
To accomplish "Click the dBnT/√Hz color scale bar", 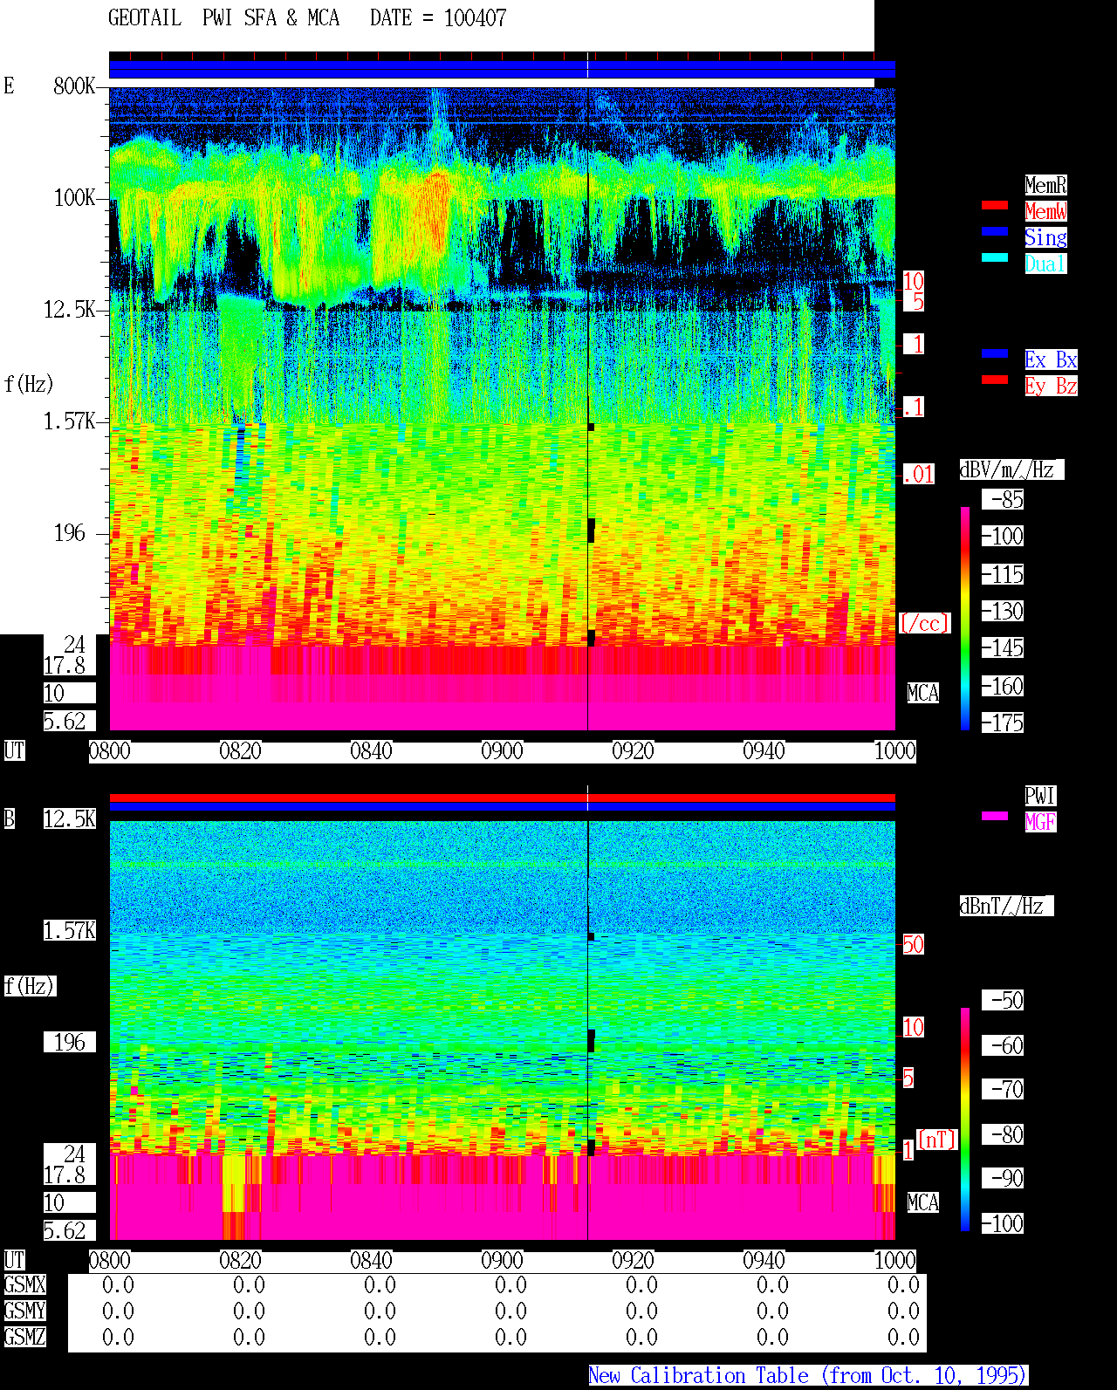I will [965, 1120].
